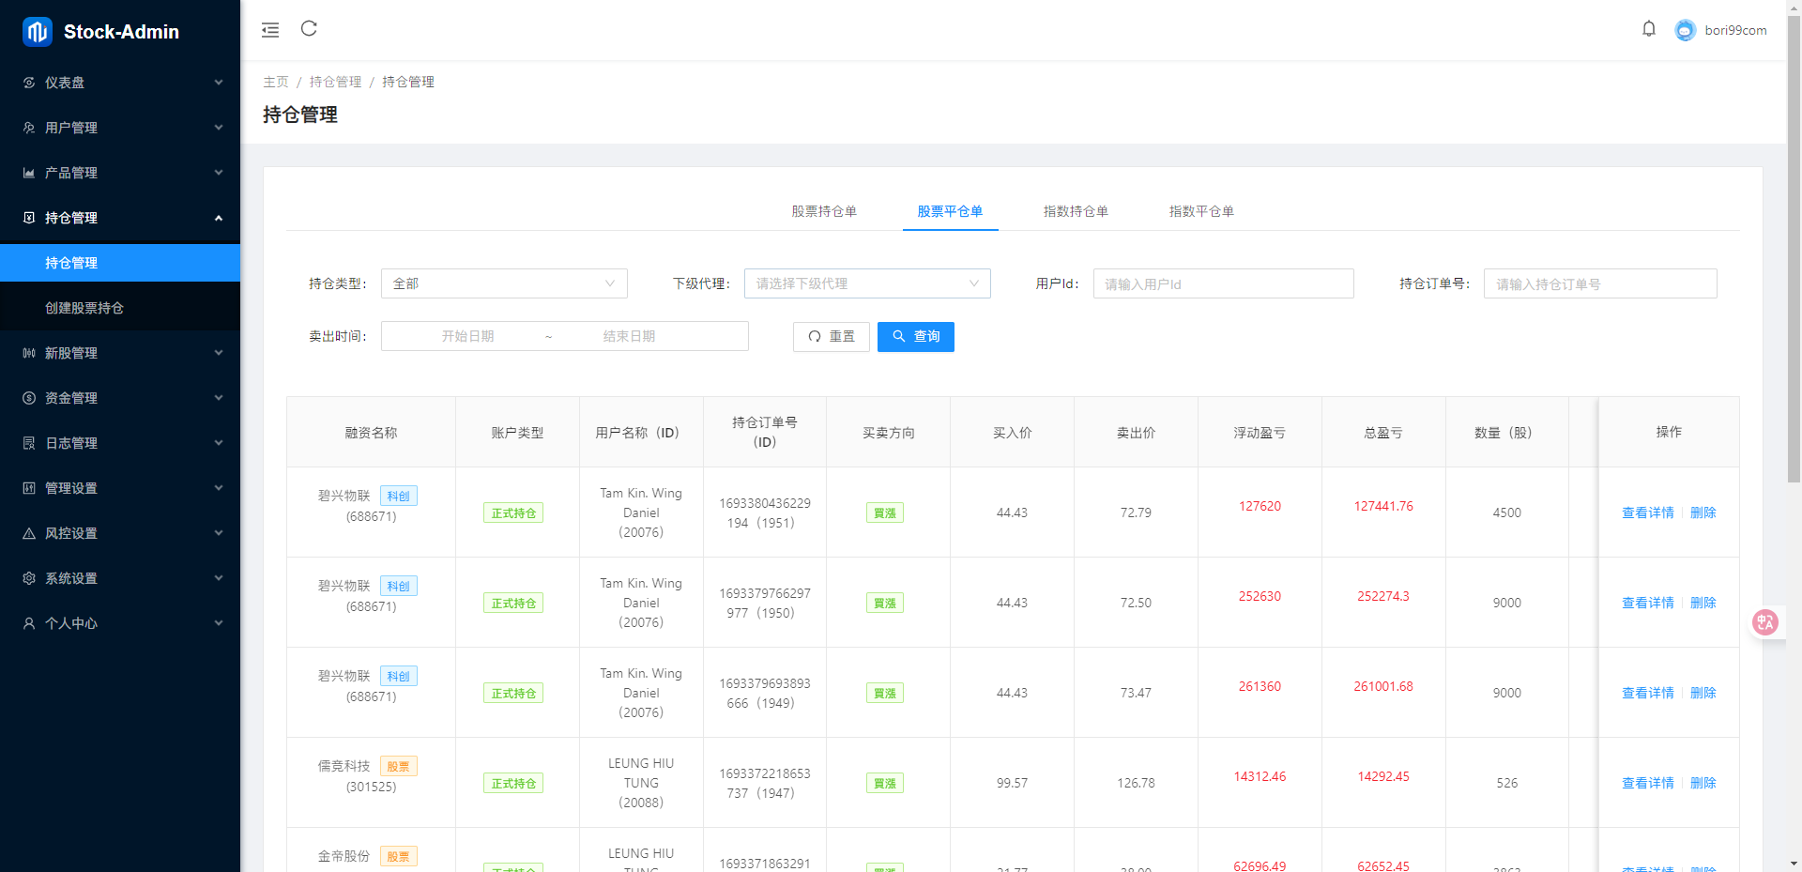Image resolution: width=1802 pixels, height=872 pixels.
Task: Open the 下级代理 select dropdown
Action: coord(867,283)
